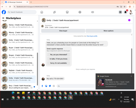Image resolution: width=136 pixels, height=108 pixels.
Task: Open the Marketplace icon in top navigation
Action: [x=67, y=12]
